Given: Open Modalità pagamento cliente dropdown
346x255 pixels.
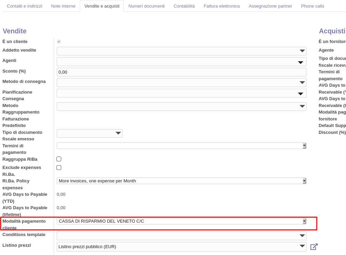Looking at the screenshot, I should click(x=181, y=221).
